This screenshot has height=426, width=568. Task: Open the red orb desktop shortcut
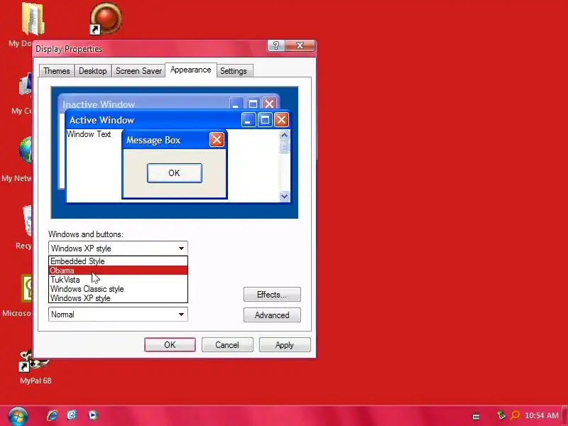(105, 18)
